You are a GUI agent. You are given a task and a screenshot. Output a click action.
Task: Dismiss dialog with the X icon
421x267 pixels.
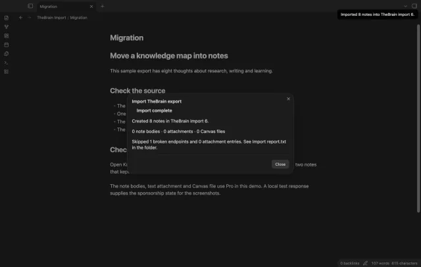[288, 99]
